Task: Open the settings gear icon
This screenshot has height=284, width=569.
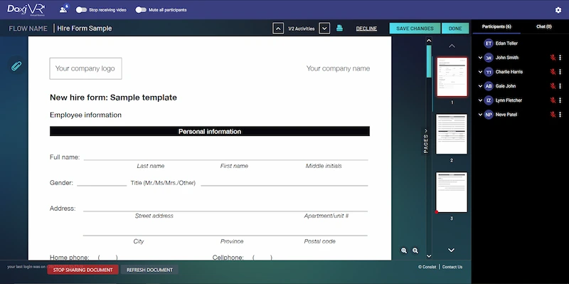Action: tap(558, 10)
